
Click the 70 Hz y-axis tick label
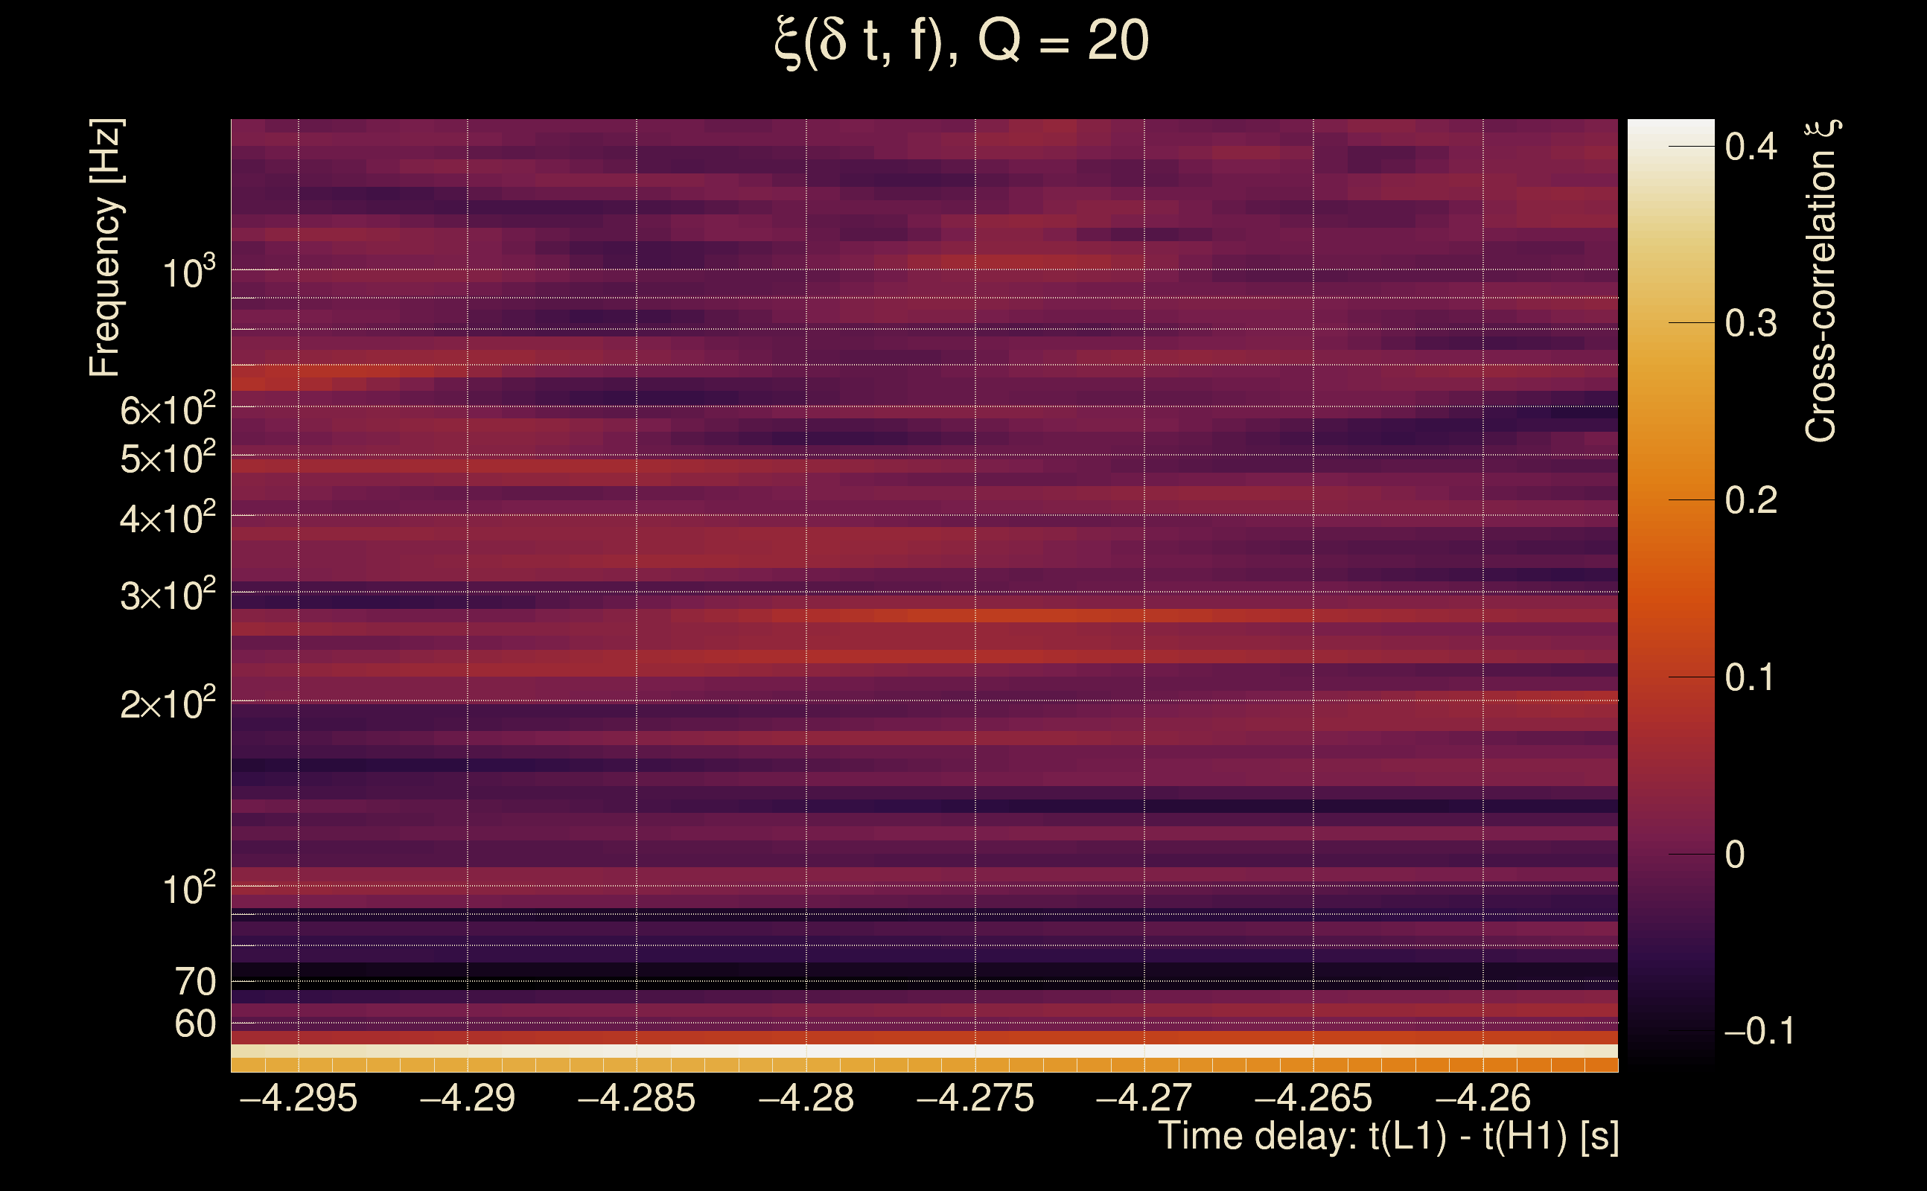click(x=194, y=983)
